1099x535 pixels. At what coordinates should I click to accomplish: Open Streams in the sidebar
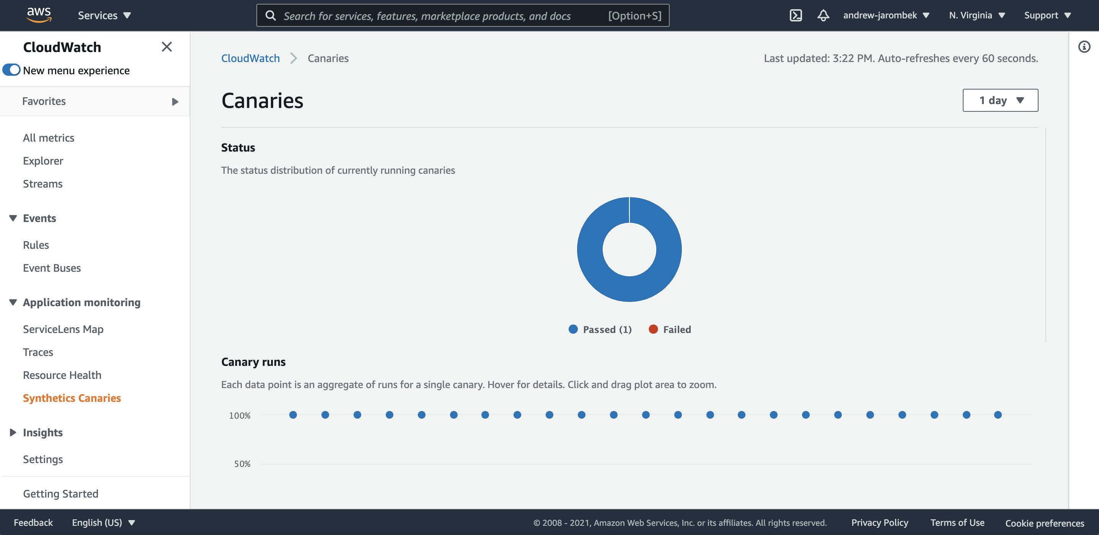click(x=42, y=183)
